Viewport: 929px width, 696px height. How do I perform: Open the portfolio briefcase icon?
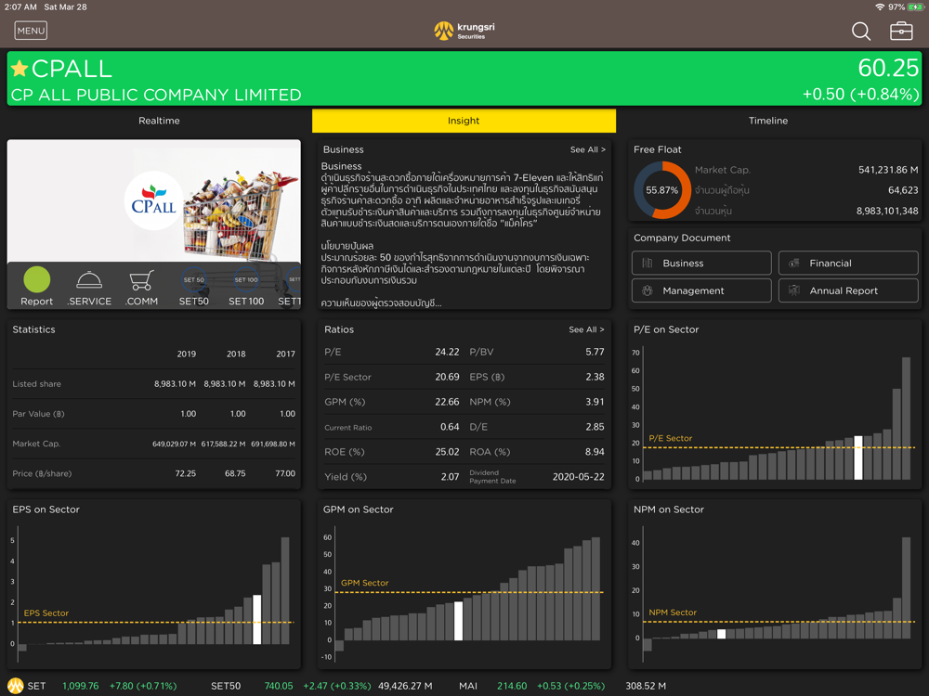click(x=901, y=31)
